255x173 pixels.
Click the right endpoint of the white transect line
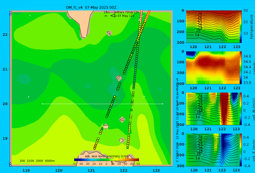pyautogui.click(x=163, y=104)
